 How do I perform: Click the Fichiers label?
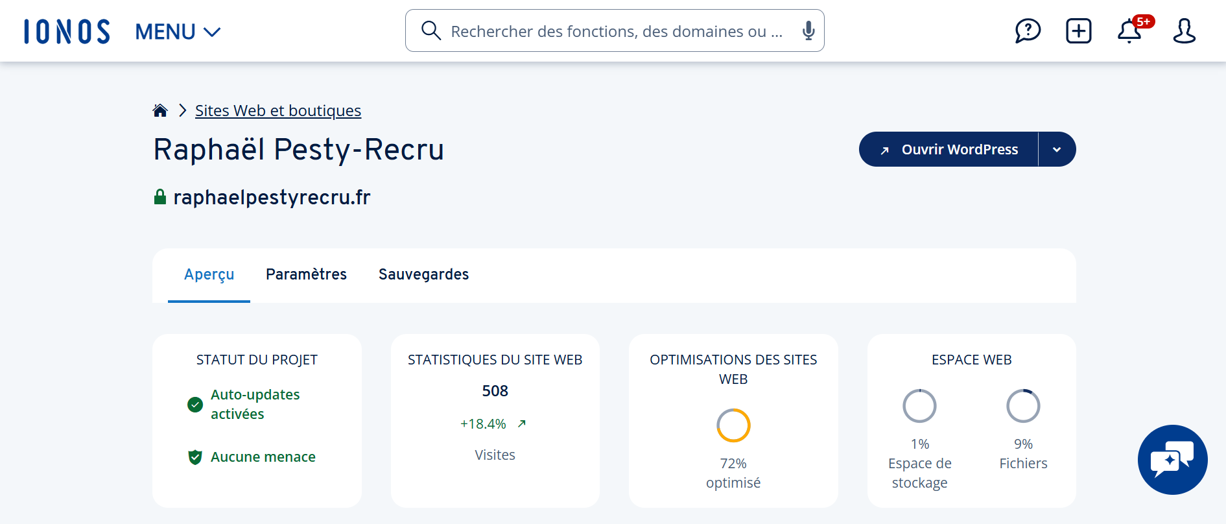(1023, 464)
